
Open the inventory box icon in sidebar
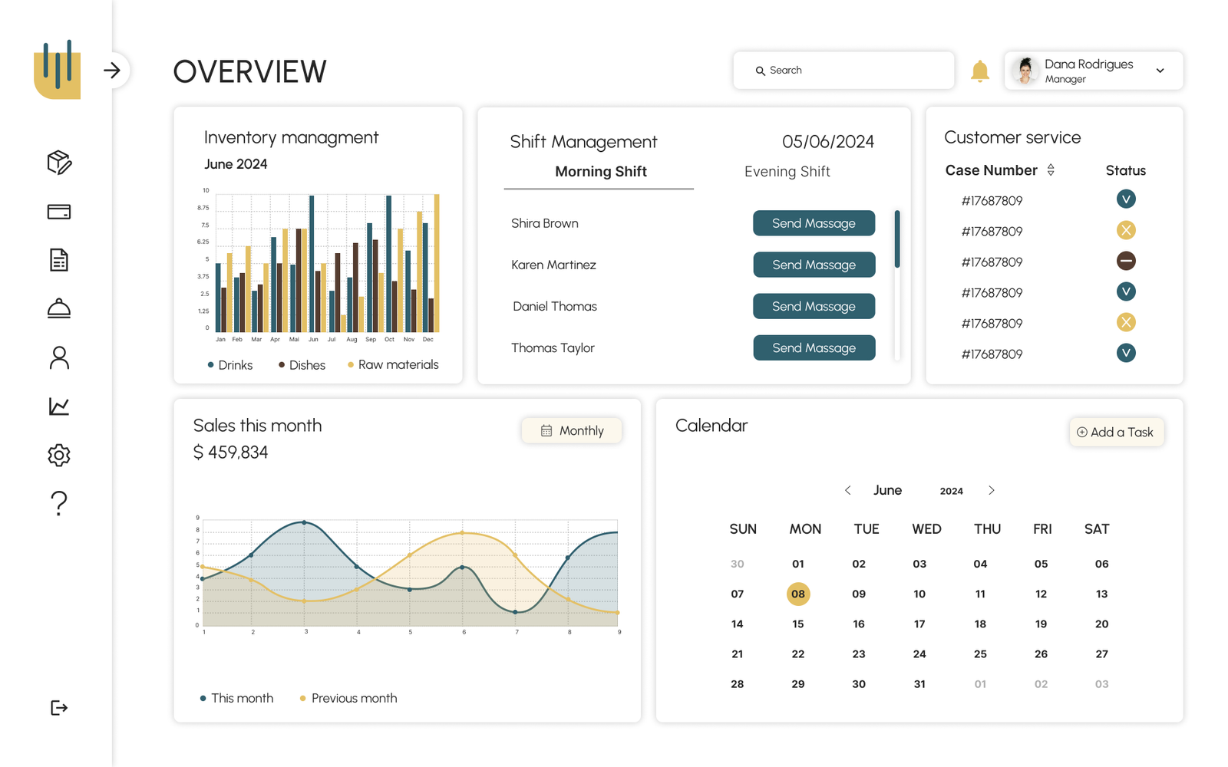click(x=59, y=162)
